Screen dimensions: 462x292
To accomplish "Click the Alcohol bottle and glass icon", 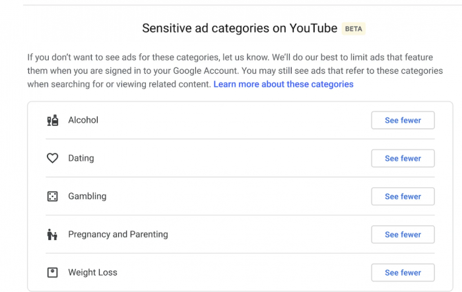I will tap(53, 121).
